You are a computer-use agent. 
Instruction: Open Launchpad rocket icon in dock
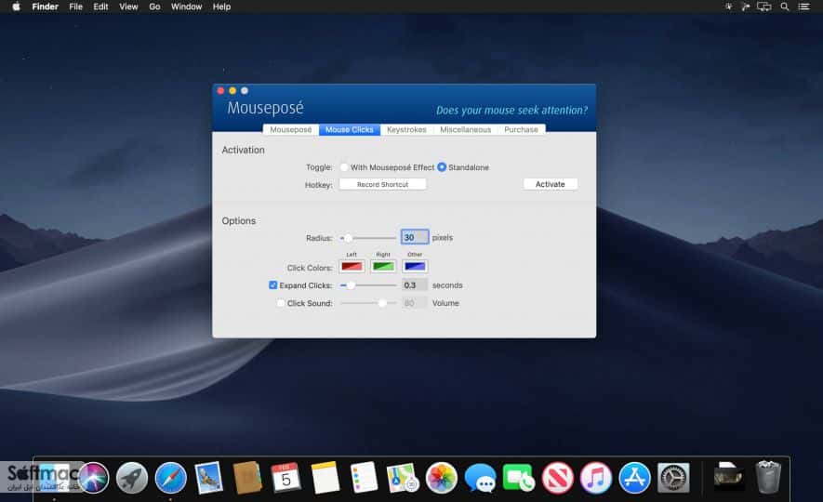(x=132, y=478)
